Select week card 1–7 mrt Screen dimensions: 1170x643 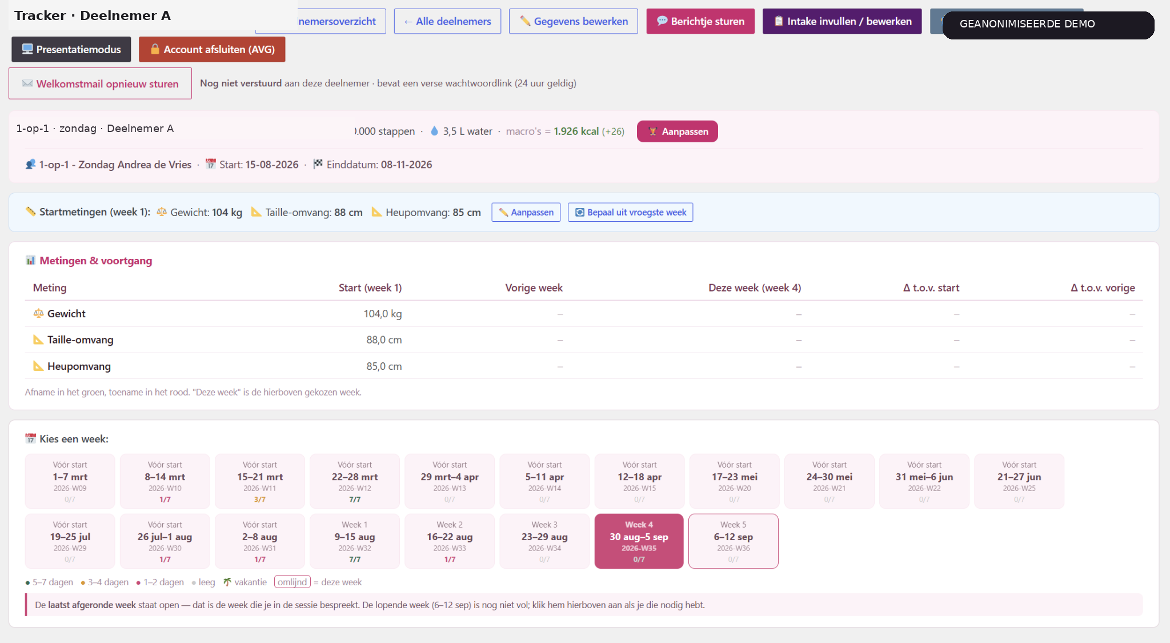[x=70, y=481]
